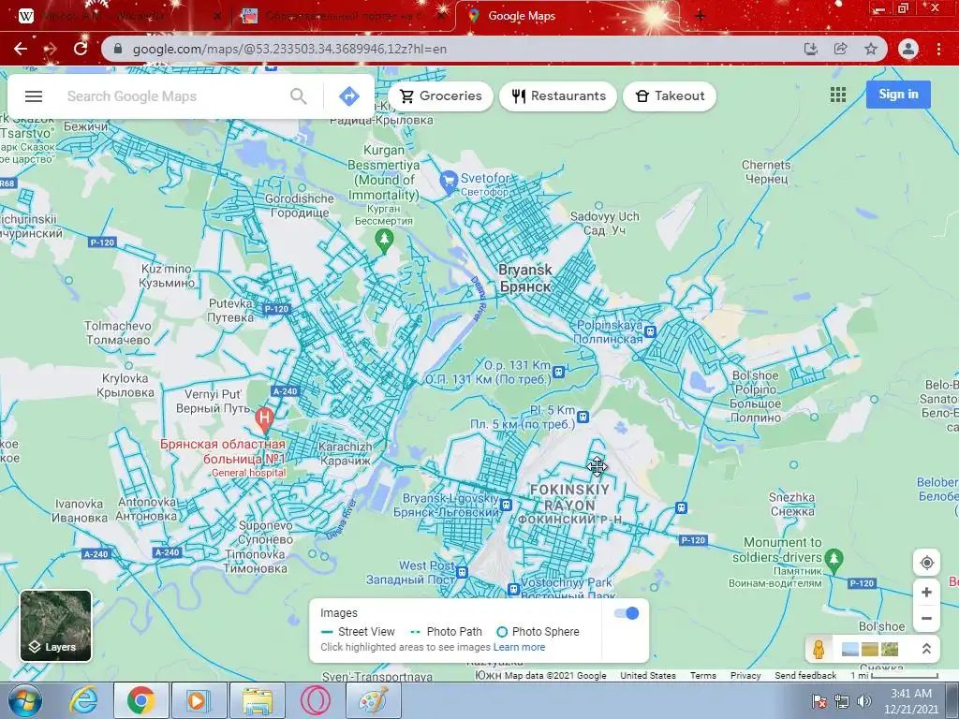Click the search magnifier icon

[299, 96]
